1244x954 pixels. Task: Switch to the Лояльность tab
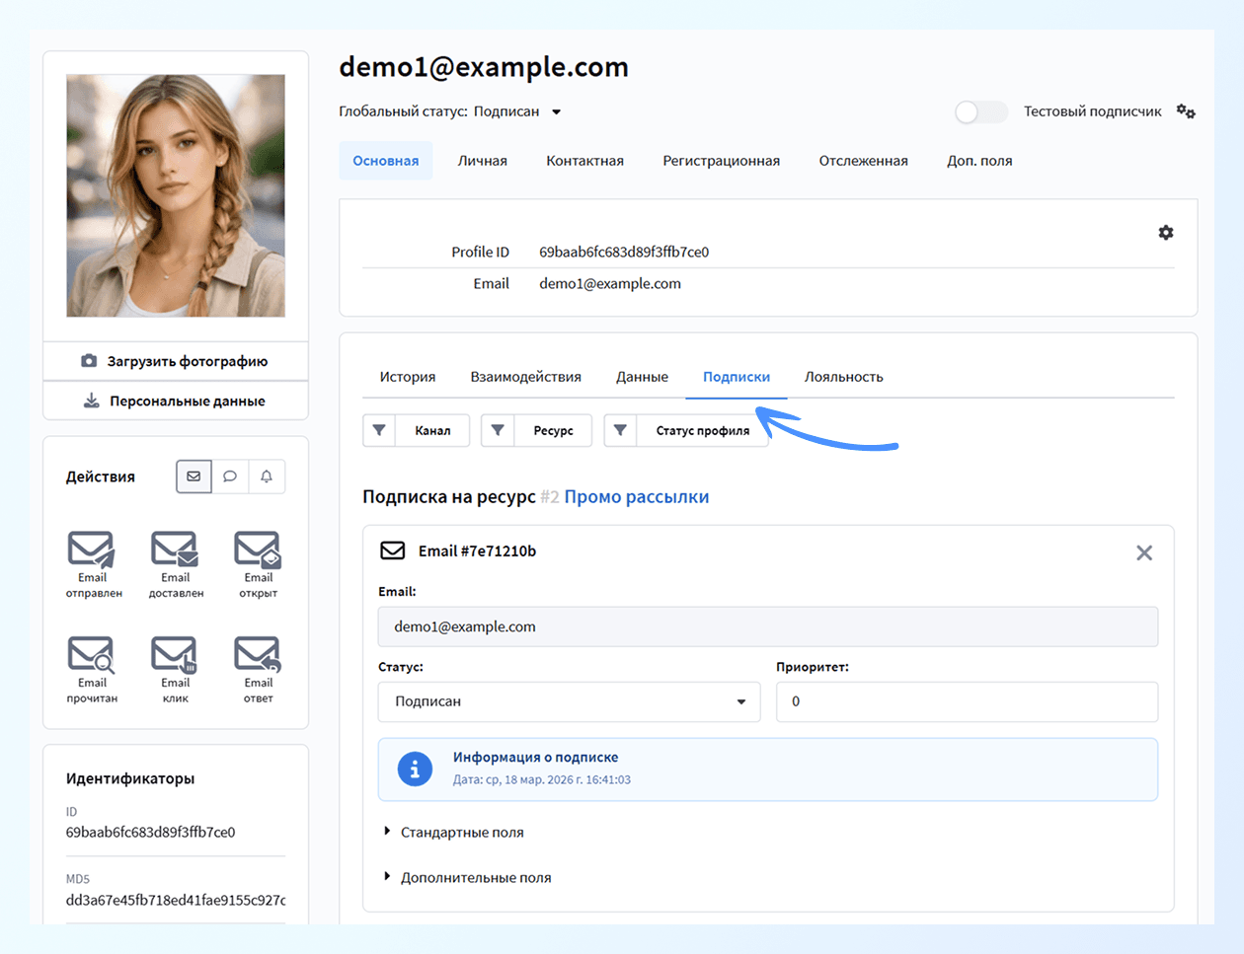click(x=844, y=376)
